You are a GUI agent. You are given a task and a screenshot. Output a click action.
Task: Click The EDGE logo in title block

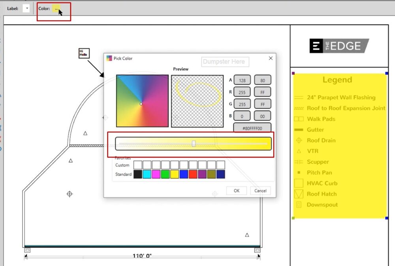coord(339,46)
